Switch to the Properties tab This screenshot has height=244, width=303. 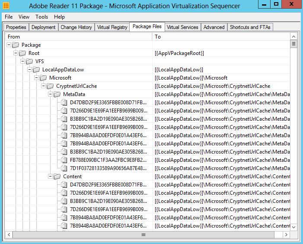[x=16, y=27]
